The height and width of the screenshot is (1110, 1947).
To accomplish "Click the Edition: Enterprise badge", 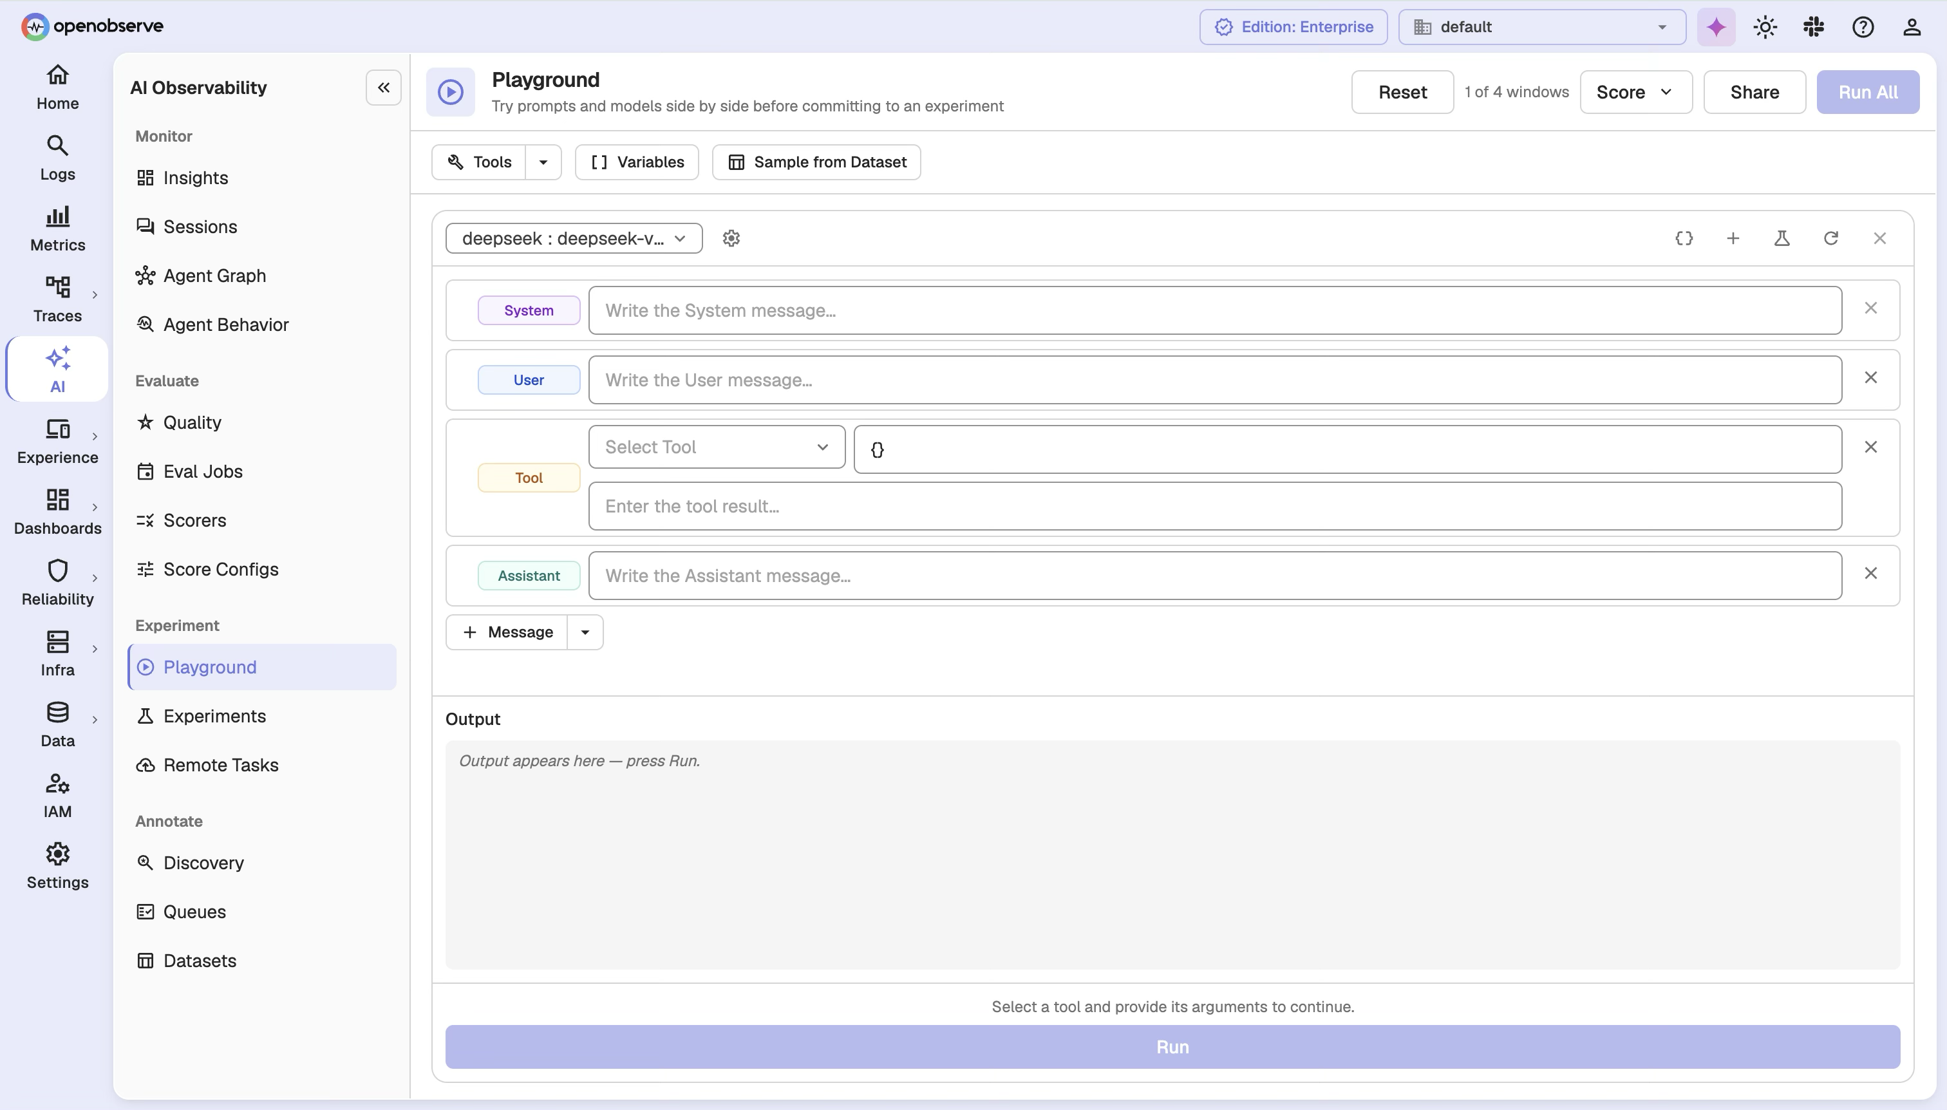I will [x=1293, y=28].
